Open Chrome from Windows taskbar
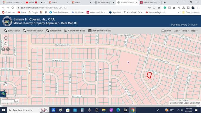Image resolution: width=201 pixels, height=113 pixels. pos(133,110)
